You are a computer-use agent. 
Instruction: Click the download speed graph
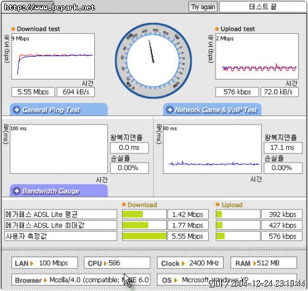[x=53, y=57]
